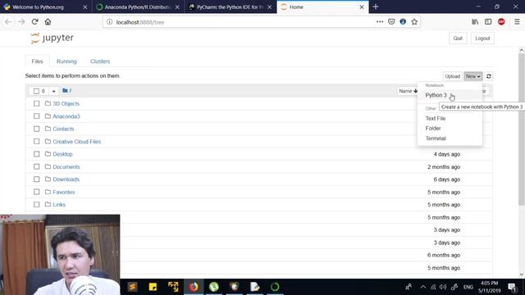This screenshot has height=295, width=525.
Task: Go back with browser back arrow
Action: click(8, 22)
